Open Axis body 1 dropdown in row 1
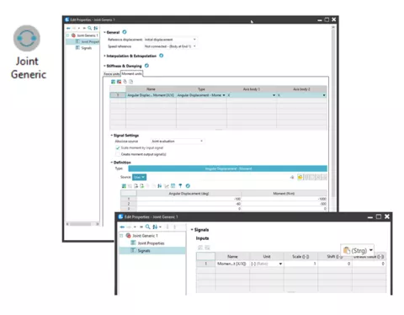Screen dimensions: 404x315 pos(274,95)
